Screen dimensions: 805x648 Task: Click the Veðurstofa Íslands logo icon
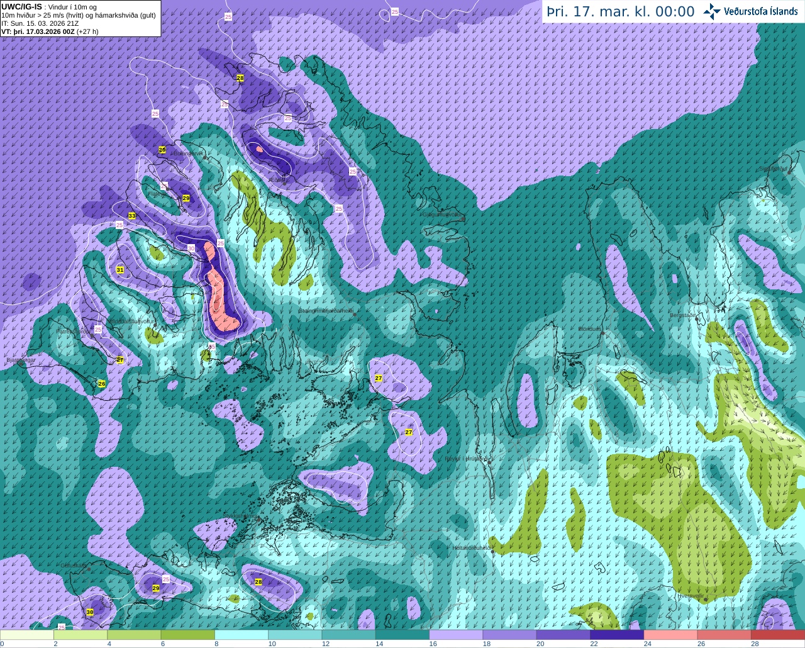(x=712, y=11)
